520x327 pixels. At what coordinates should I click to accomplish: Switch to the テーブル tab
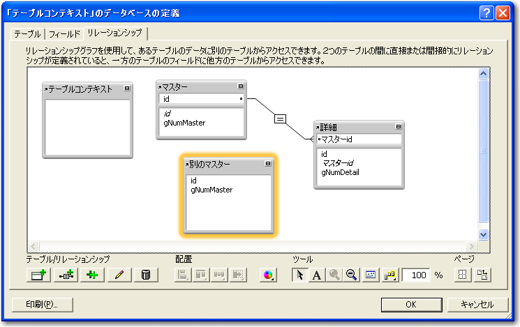(27, 33)
